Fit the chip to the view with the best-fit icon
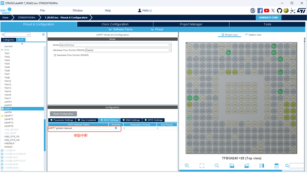 202,166
